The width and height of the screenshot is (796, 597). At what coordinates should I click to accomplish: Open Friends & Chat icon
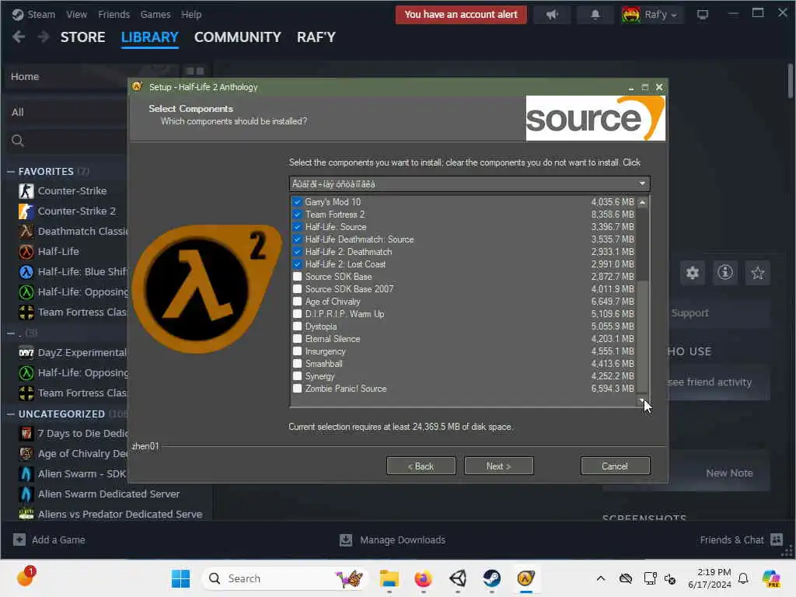(x=777, y=539)
